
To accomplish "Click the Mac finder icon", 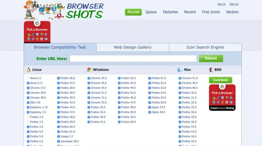I will (x=180, y=70).
